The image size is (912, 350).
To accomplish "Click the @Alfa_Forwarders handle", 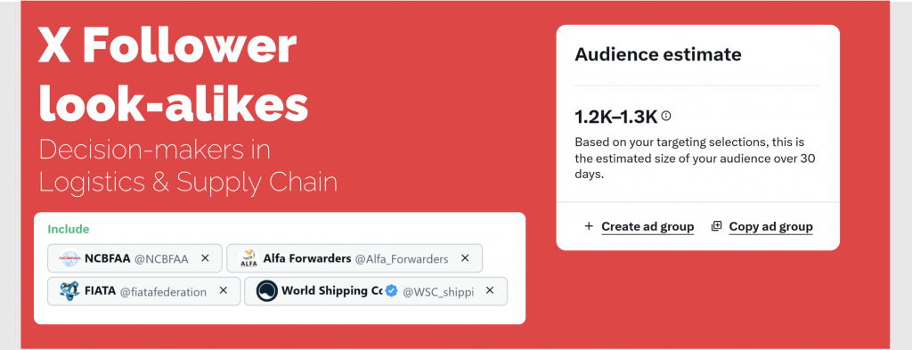I will pos(402,259).
